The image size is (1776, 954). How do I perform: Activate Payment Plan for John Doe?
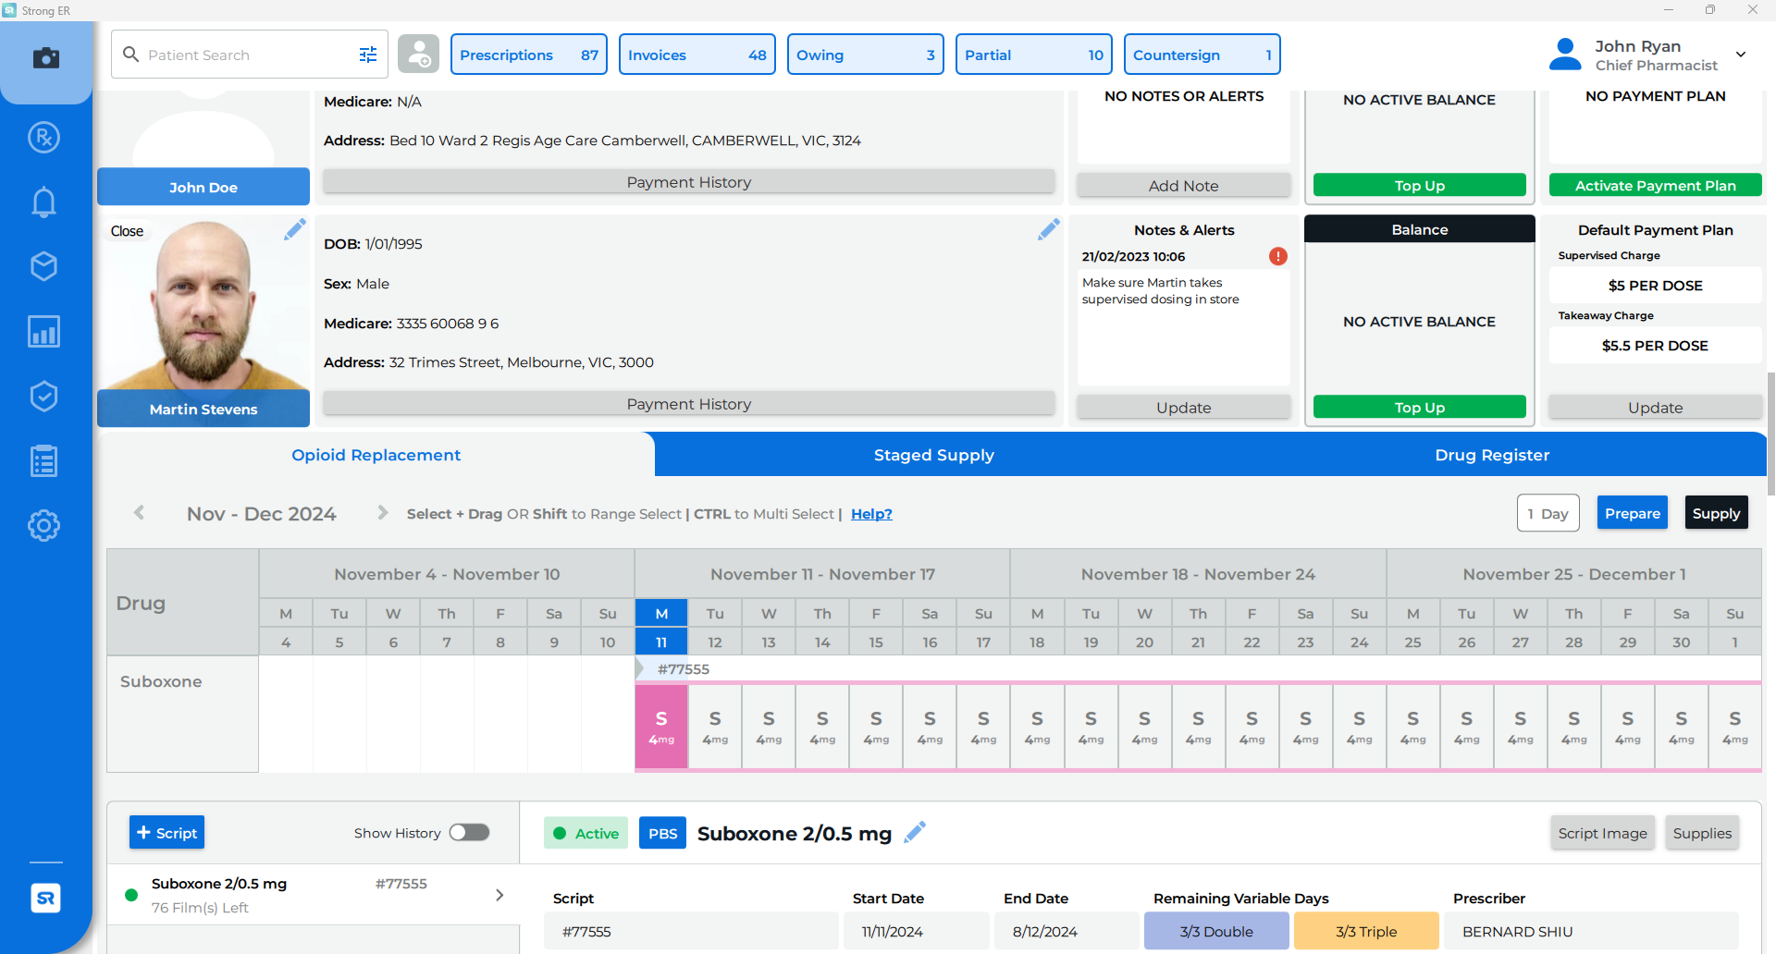tap(1655, 185)
